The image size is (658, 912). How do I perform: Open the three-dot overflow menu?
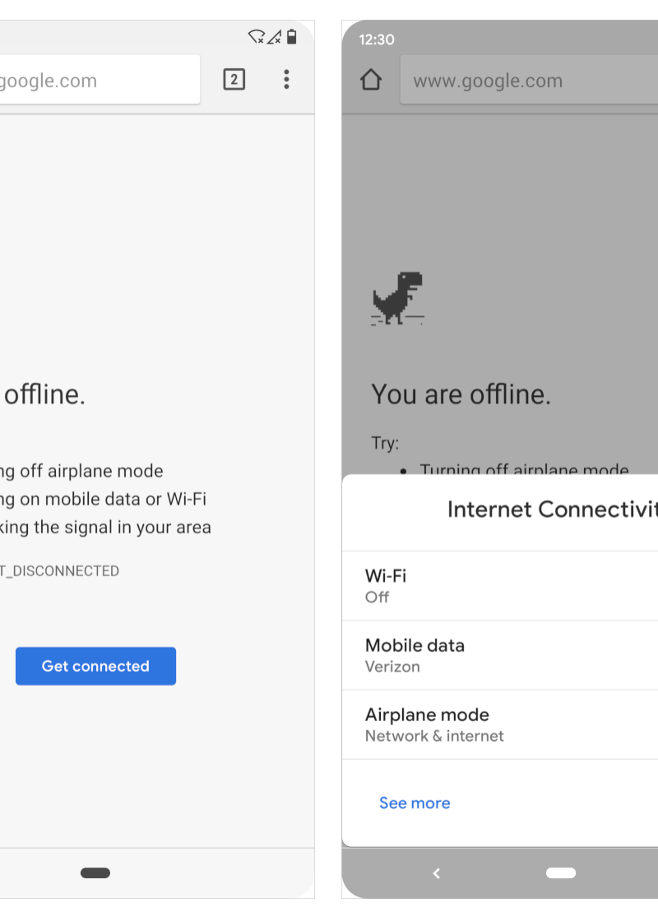click(x=286, y=79)
